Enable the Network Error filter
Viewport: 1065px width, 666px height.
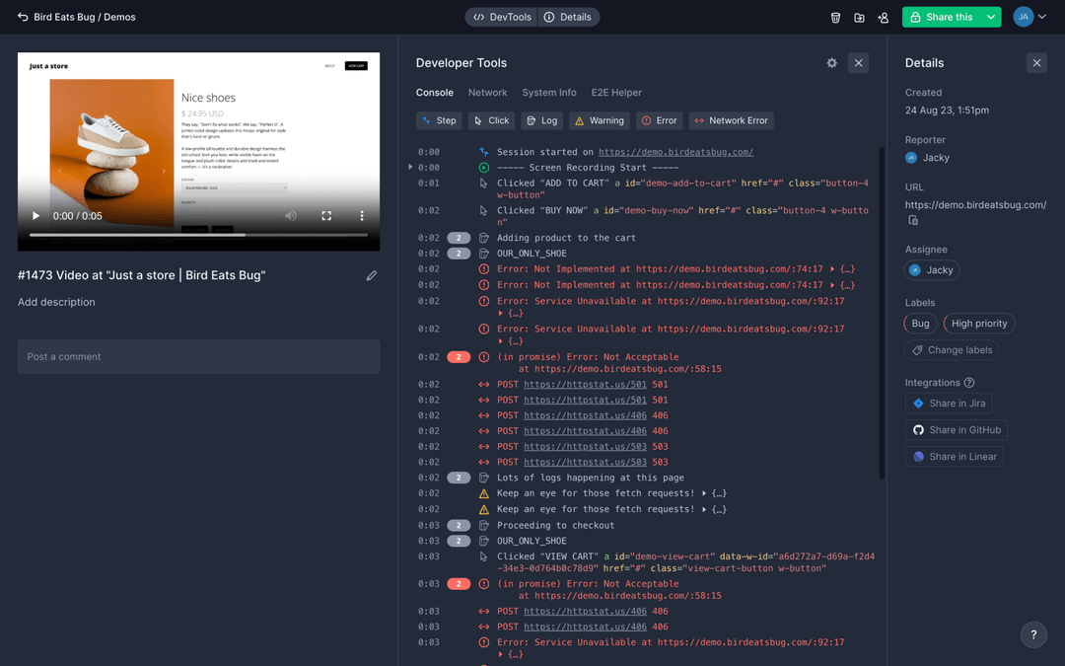pos(731,119)
